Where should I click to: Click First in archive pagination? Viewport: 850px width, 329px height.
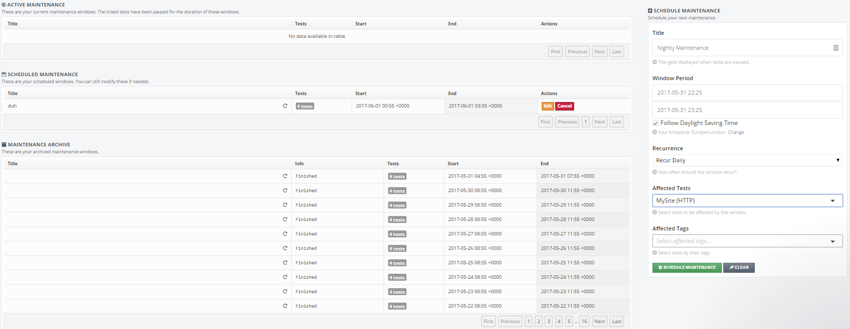point(488,322)
